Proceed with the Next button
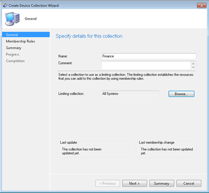The width and height of the screenshot is (209, 193). (135, 183)
